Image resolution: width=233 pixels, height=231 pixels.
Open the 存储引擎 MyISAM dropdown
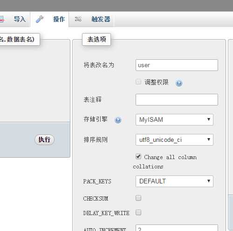point(174,119)
